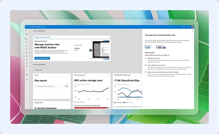Viewport: 219px width, 134px height.
Task: Click 'Send notification to site owners' text
Action: coord(157,65)
